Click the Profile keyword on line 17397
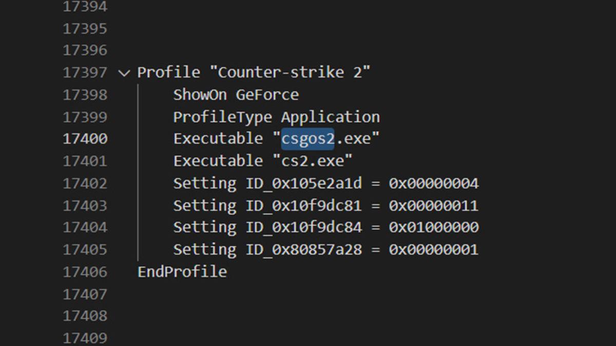The image size is (616, 346). click(168, 73)
